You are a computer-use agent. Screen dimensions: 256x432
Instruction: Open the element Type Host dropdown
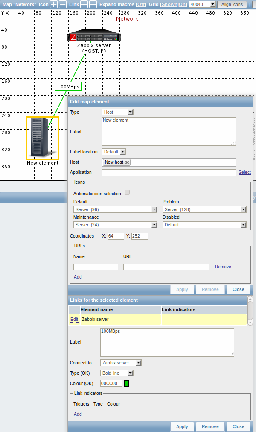pos(118,112)
